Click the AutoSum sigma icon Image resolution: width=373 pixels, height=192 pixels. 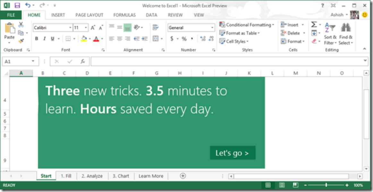pyautogui.click(x=314, y=25)
